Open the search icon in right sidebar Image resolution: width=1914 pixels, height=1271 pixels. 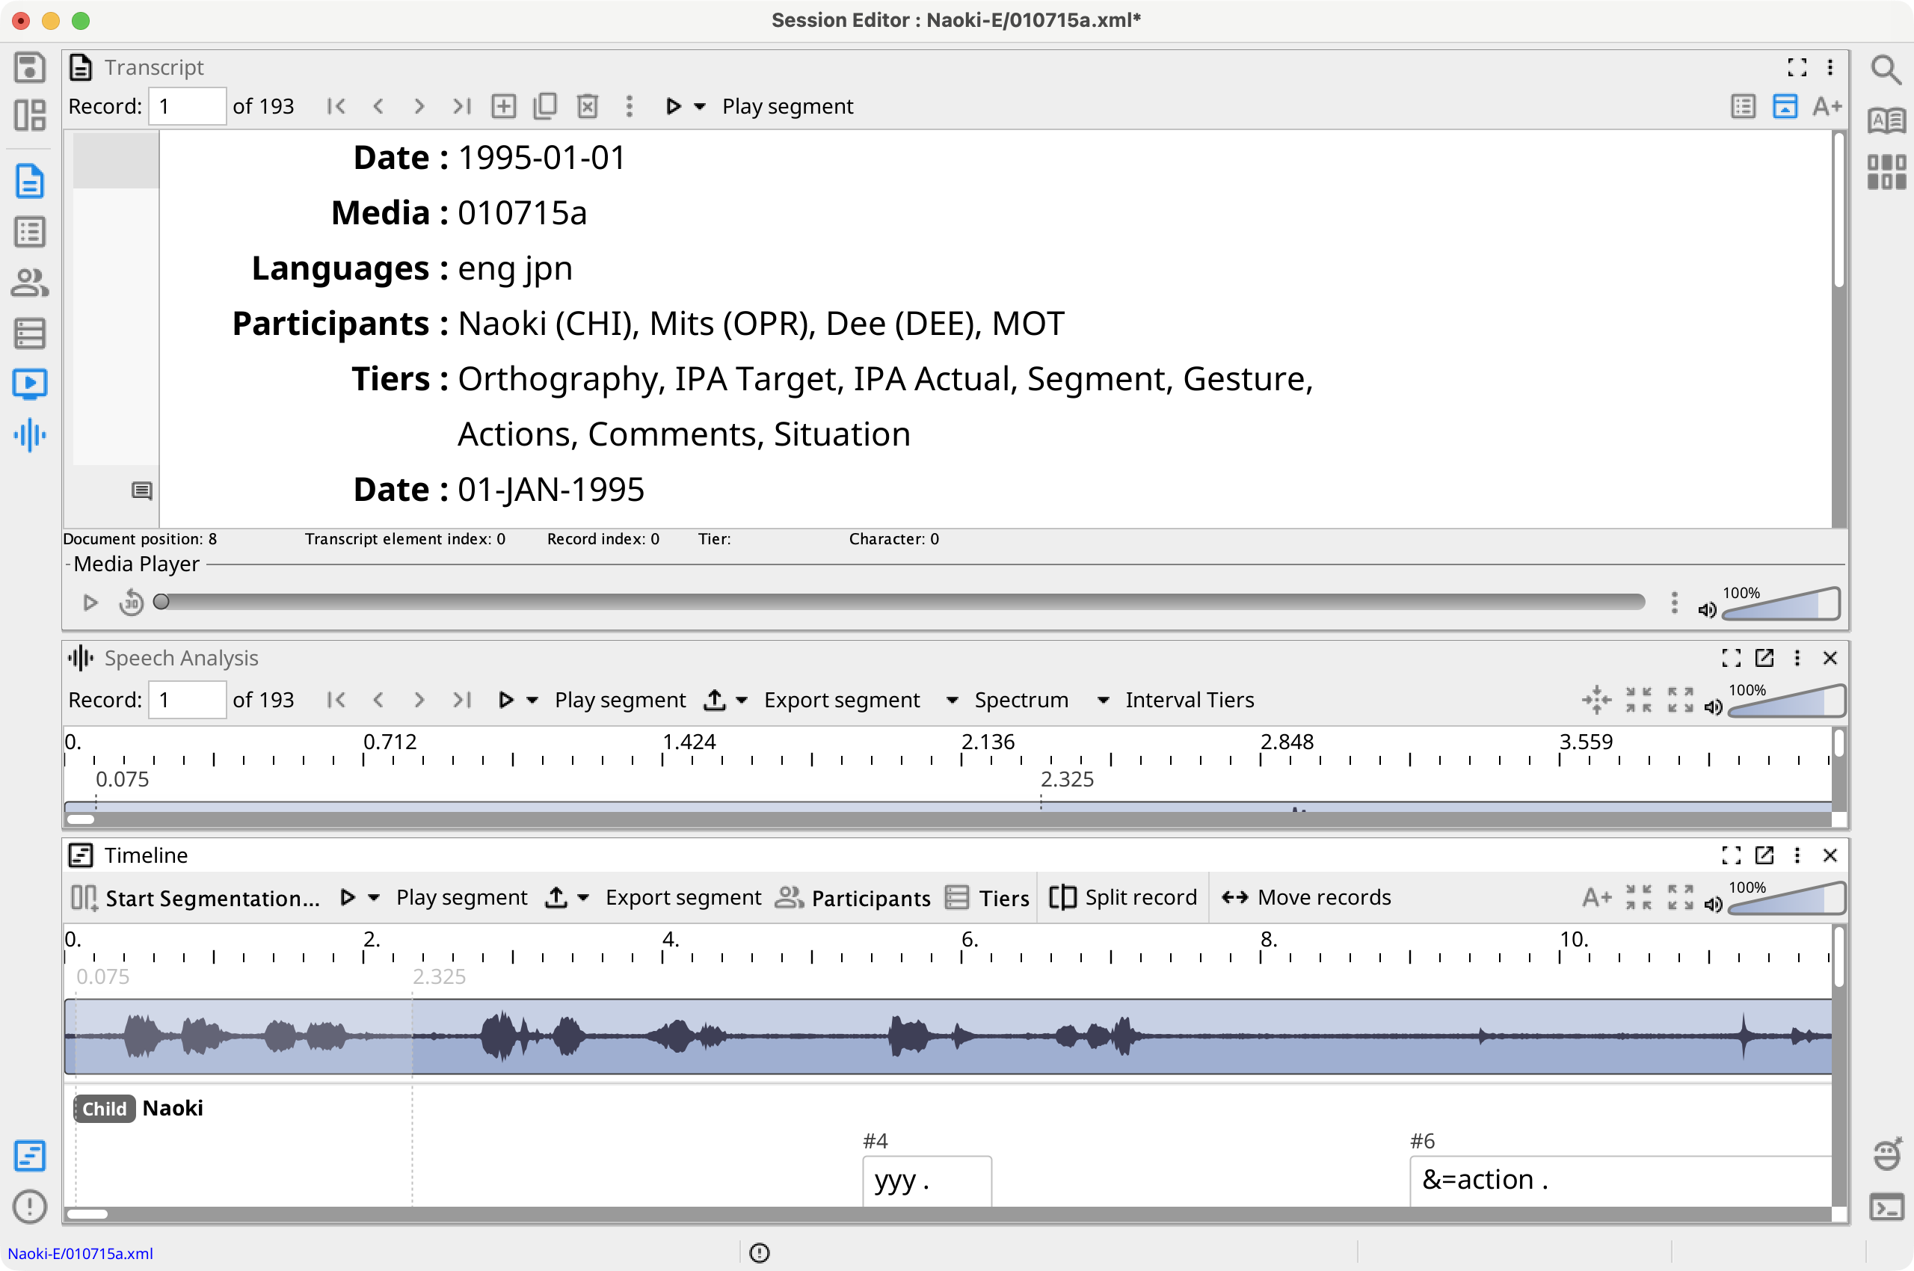(1886, 70)
